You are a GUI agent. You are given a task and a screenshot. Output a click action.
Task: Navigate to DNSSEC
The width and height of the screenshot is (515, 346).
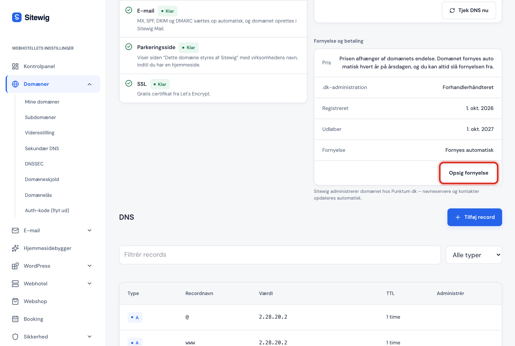tap(34, 164)
